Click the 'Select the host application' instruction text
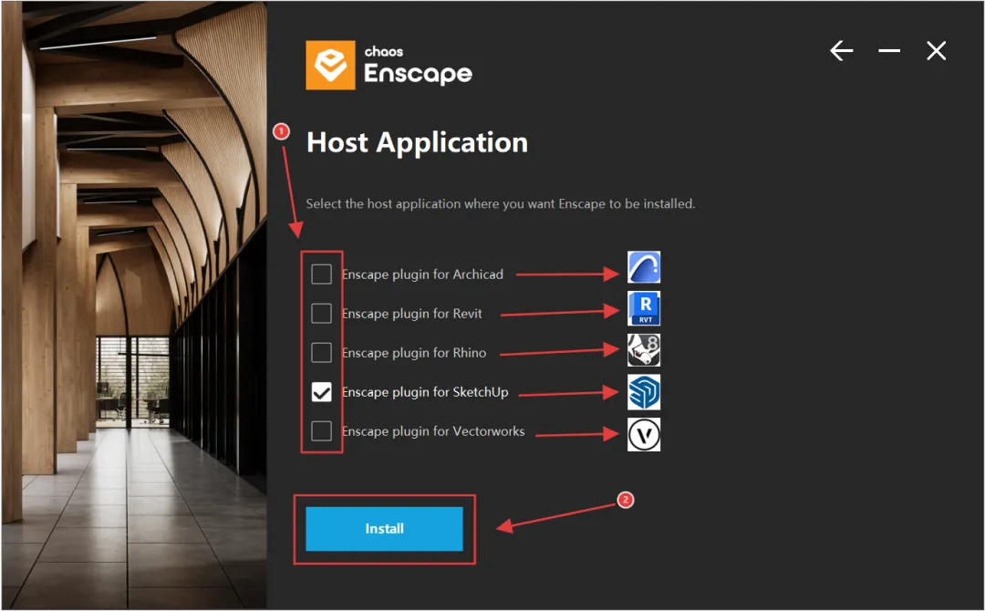Image resolution: width=985 pixels, height=611 pixels. 501,204
